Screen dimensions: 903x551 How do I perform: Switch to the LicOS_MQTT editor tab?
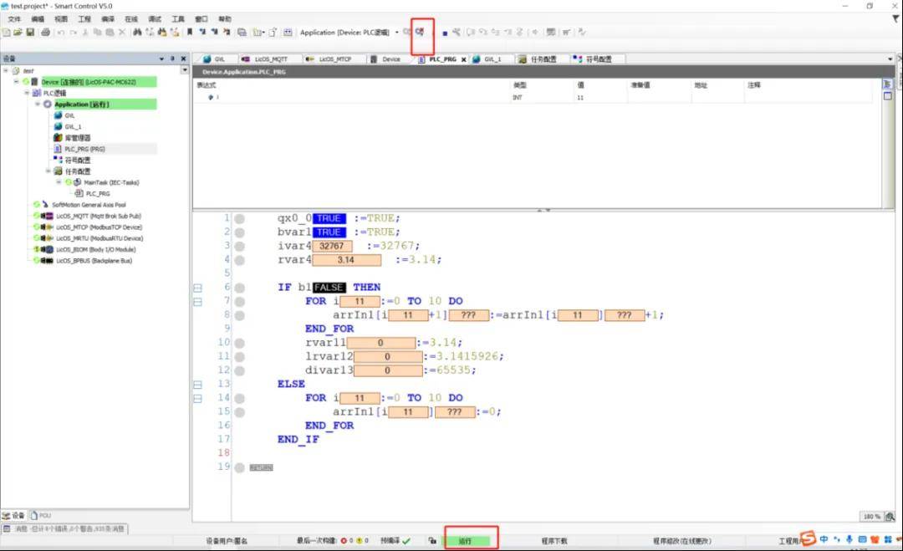click(270, 59)
